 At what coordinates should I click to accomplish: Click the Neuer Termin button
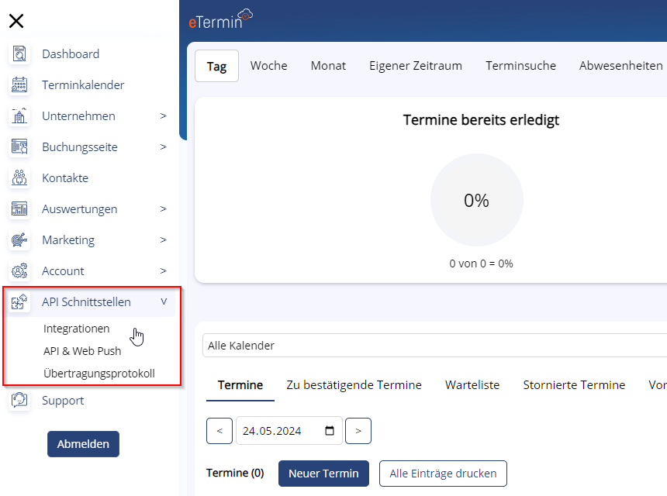pos(323,474)
